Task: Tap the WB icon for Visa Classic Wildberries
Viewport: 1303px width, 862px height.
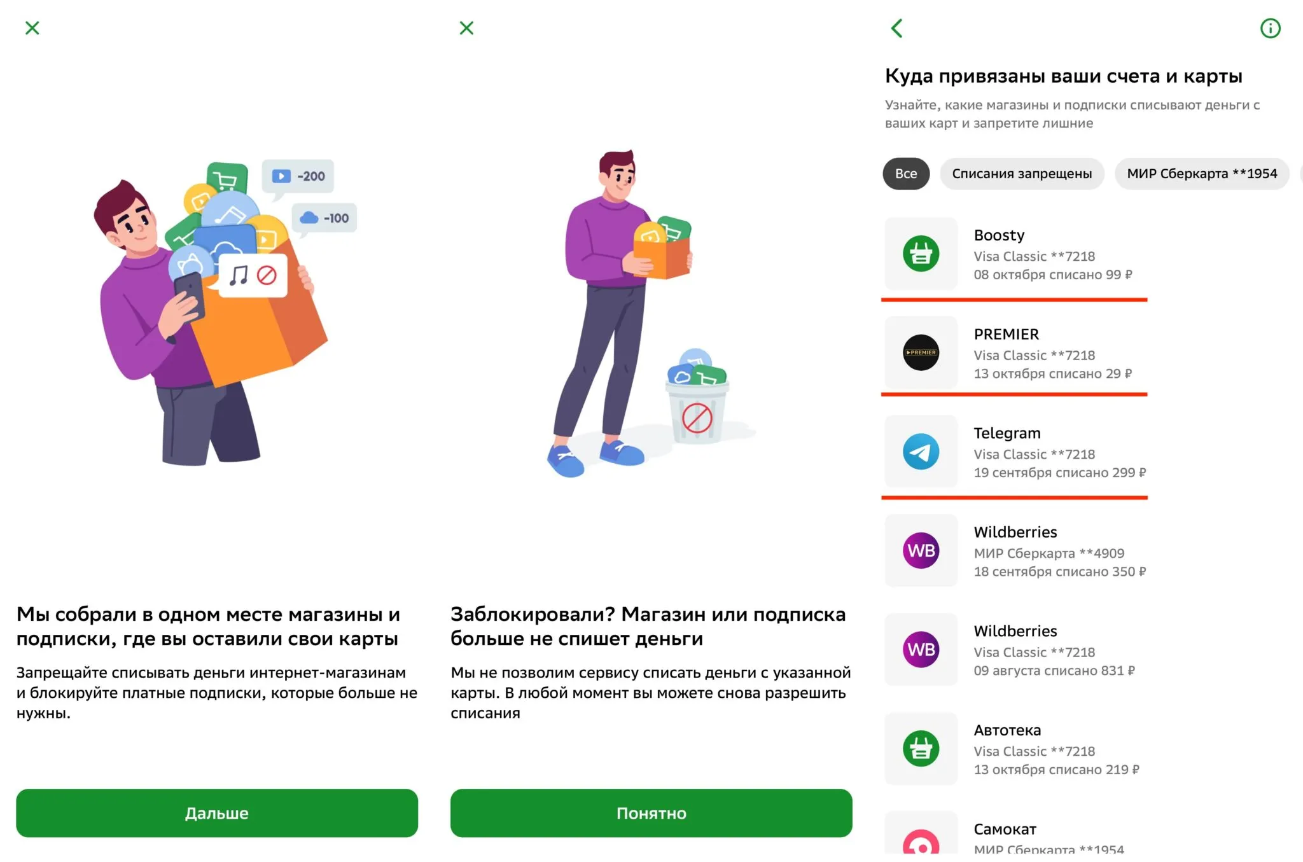Action: point(921,650)
